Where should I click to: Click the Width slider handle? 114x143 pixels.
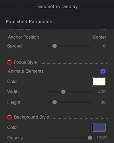[63, 92]
